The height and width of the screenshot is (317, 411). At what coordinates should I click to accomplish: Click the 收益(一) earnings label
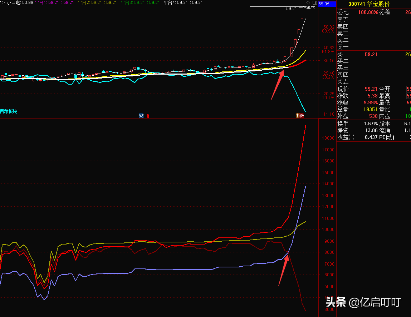point(346,137)
